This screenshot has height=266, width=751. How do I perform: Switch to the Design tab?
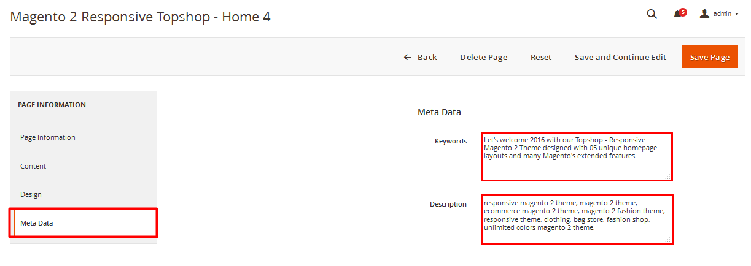84,194
